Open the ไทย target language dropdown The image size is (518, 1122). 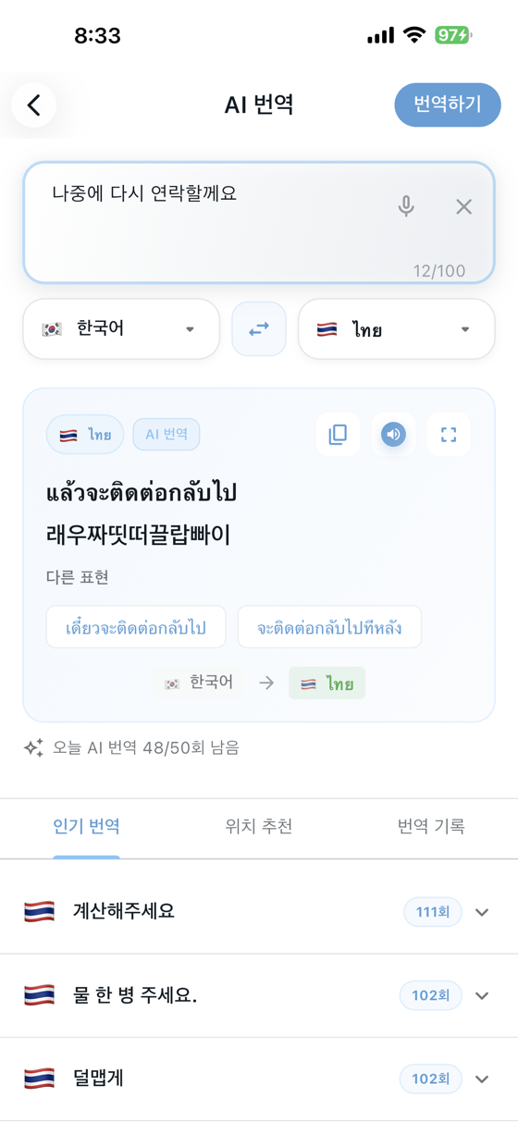pos(396,328)
